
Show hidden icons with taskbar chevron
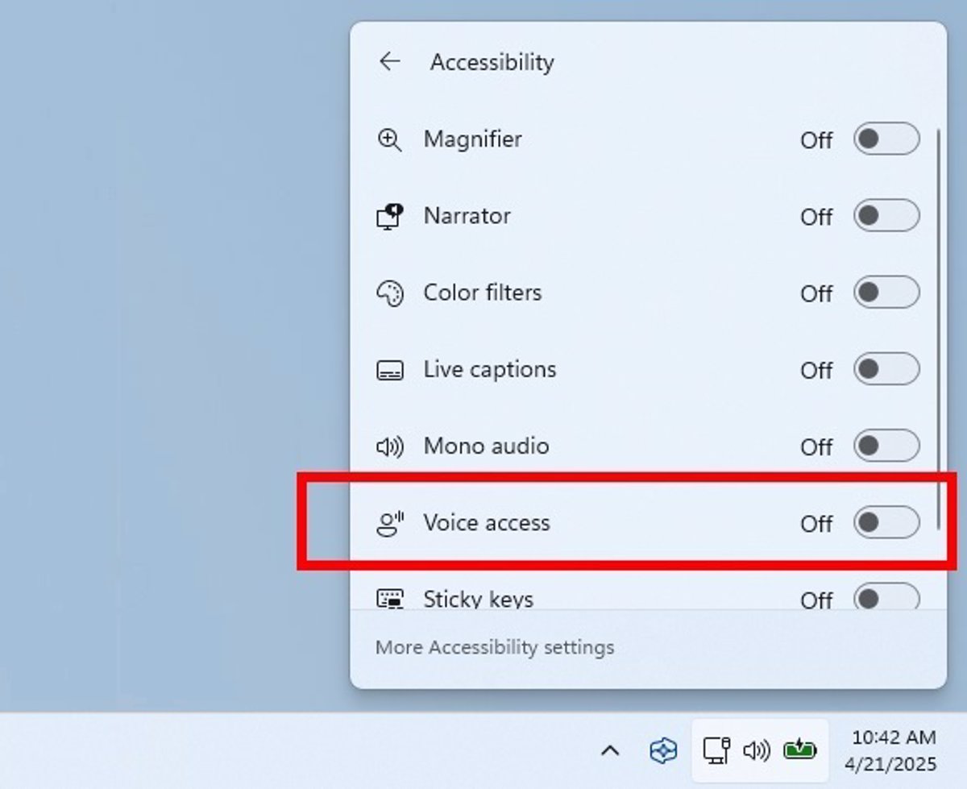(x=611, y=751)
